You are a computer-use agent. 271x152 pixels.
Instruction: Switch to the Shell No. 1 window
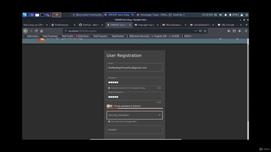tap(177, 15)
